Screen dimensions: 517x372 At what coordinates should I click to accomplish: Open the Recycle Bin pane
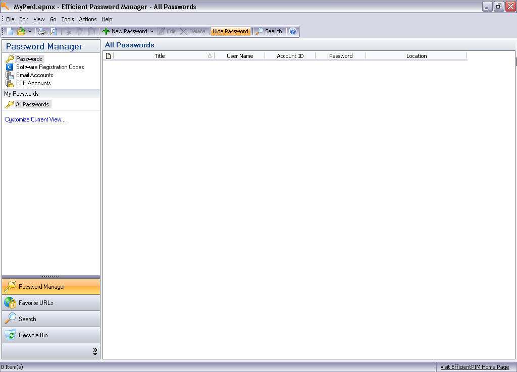[x=51, y=335]
